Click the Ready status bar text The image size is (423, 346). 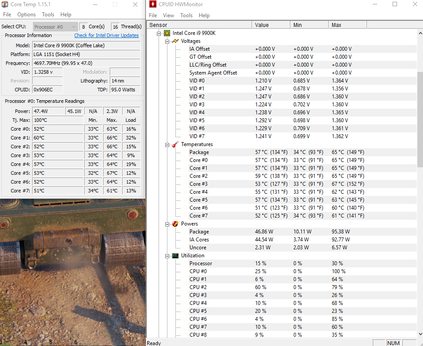click(154, 343)
